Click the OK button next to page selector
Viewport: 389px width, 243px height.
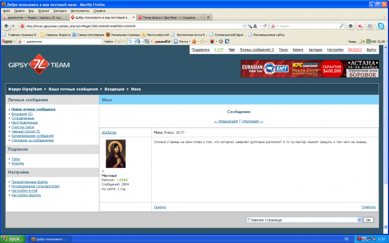click(368, 220)
